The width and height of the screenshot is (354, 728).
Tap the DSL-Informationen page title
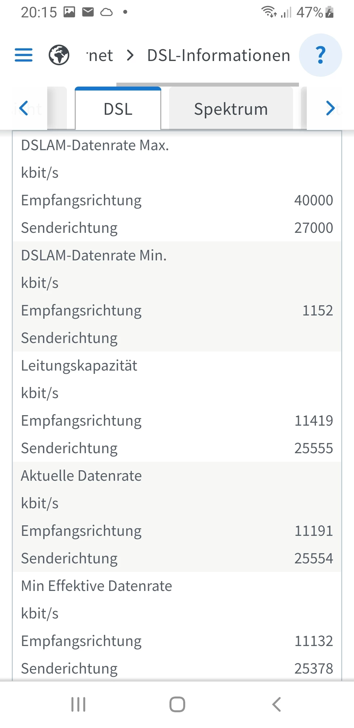coord(219,55)
